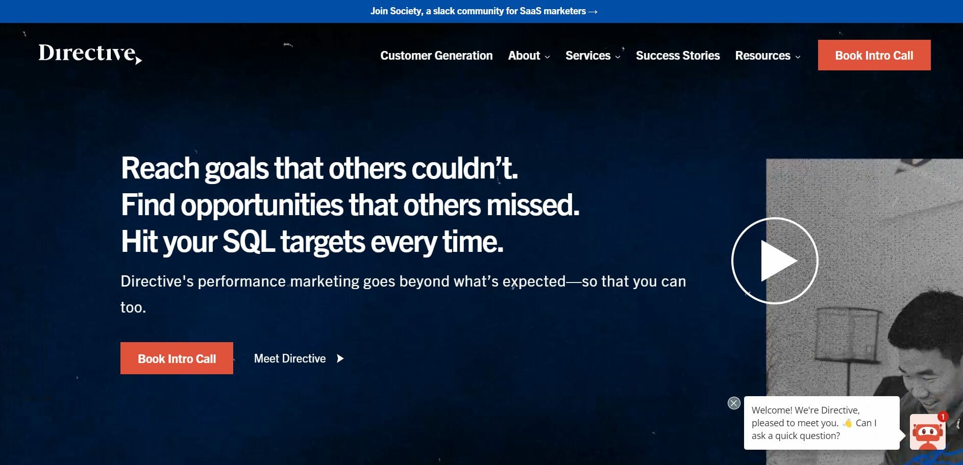
Task: Open the Join Society banner link
Action: point(484,11)
